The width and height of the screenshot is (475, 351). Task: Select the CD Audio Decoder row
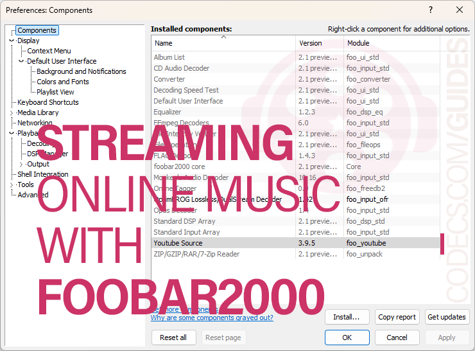click(x=296, y=68)
